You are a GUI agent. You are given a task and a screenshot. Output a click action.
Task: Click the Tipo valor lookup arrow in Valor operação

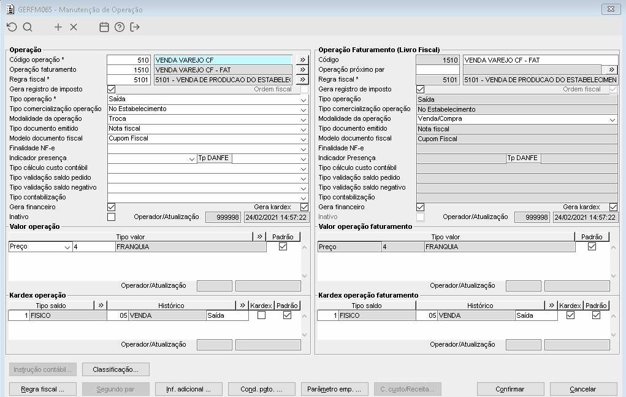pos(259,237)
